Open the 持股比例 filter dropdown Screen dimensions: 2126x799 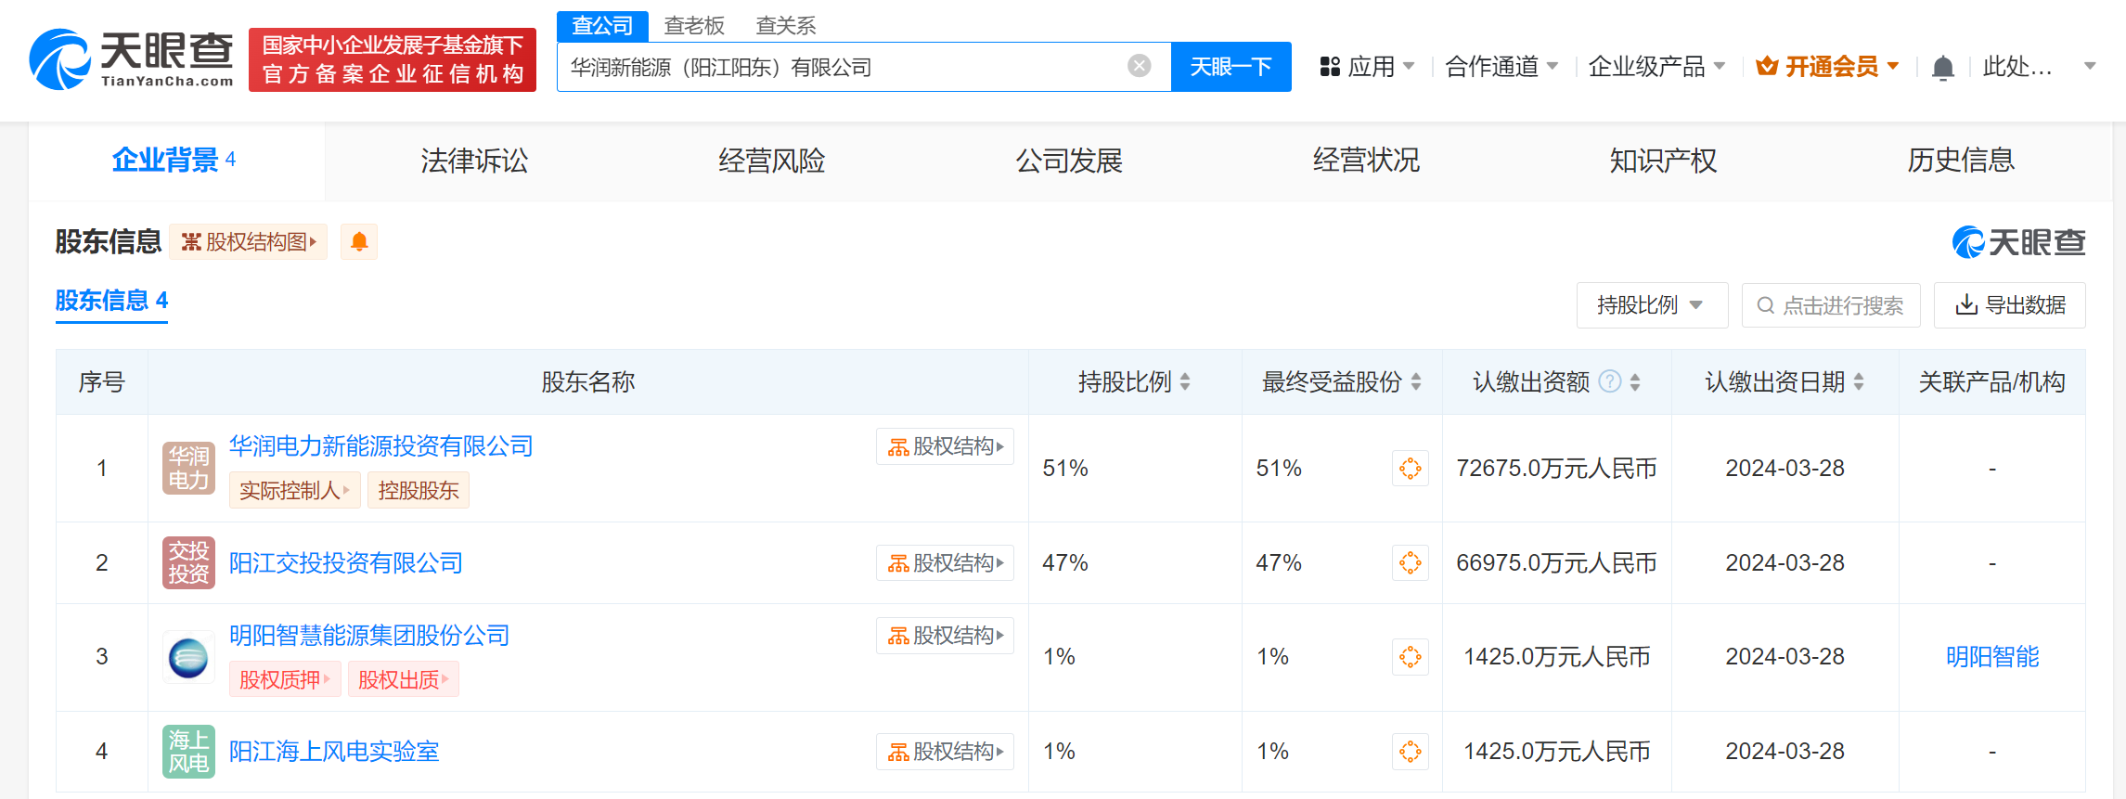tap(1651, 305)
